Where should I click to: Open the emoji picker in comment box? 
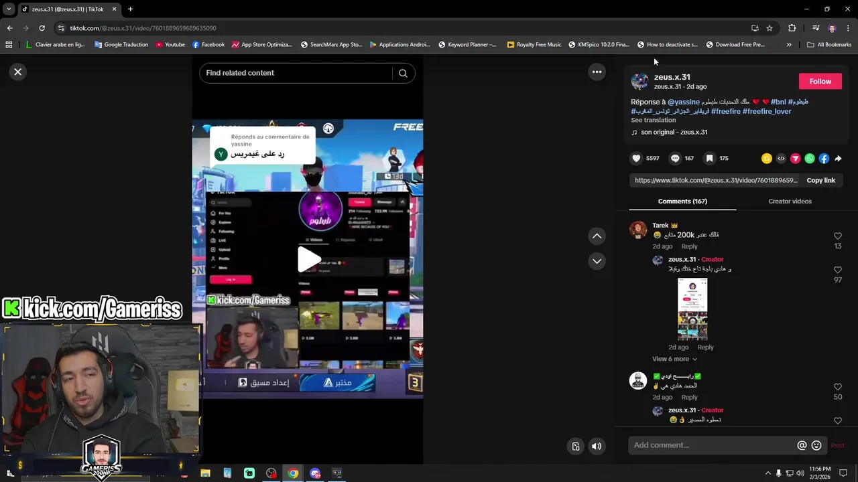[816, 445]
